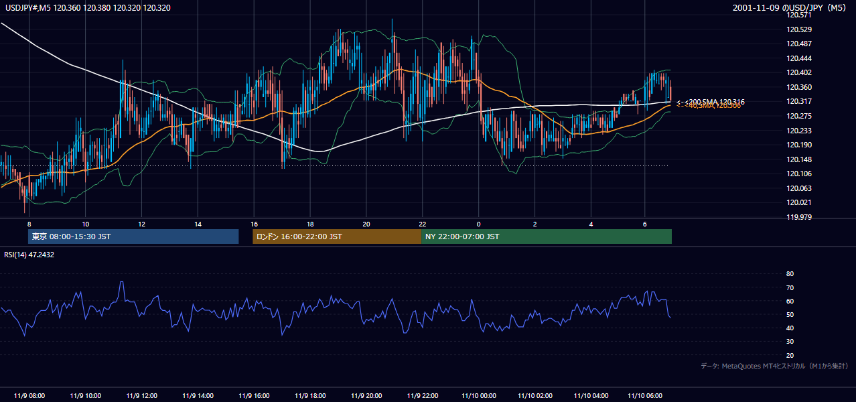Click the 11/10 00:00 time label
Screen dimensions: 856x402
point(478,395)
